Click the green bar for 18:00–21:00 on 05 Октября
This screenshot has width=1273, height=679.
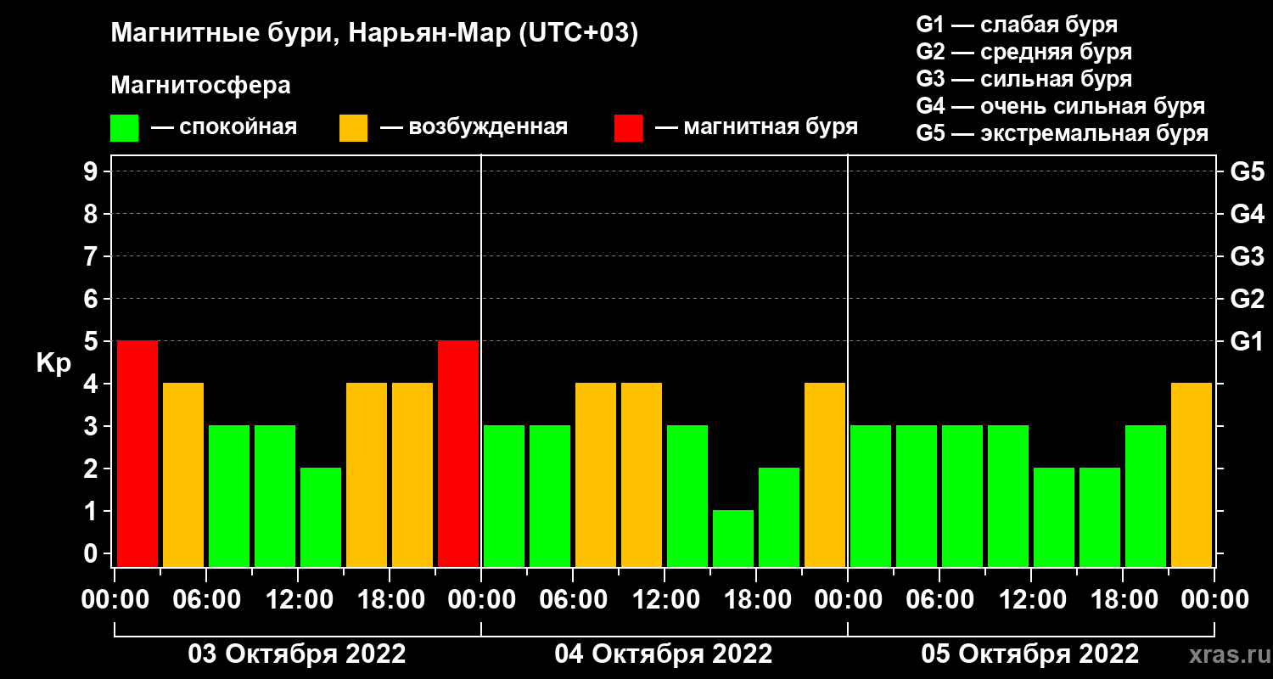pyautogui.click(x=1146, y=496)
